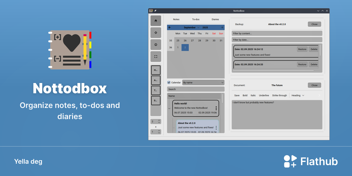
Task: Click the 2025 year field in calendar header
Action: [205, 27]
